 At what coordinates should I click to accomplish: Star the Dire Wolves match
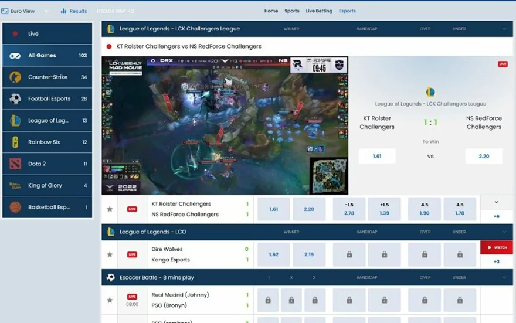click(110, 254)
